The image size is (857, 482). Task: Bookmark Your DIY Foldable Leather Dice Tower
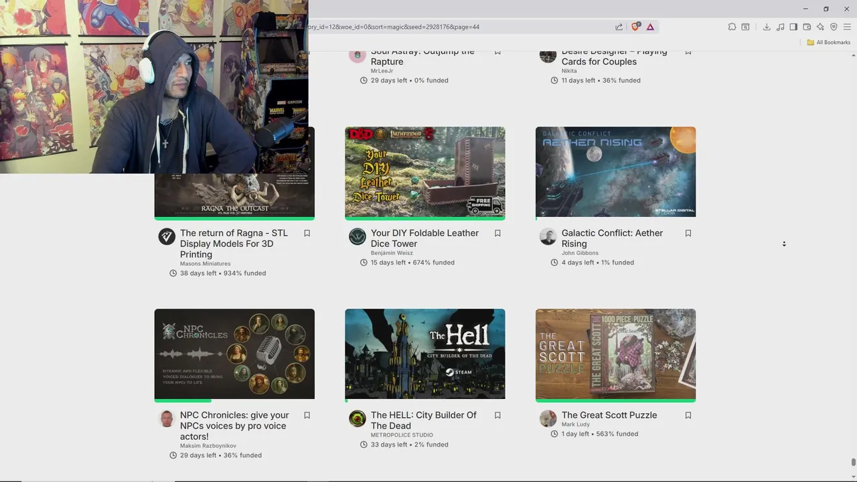pyautogui.click(x=497, y=233)
